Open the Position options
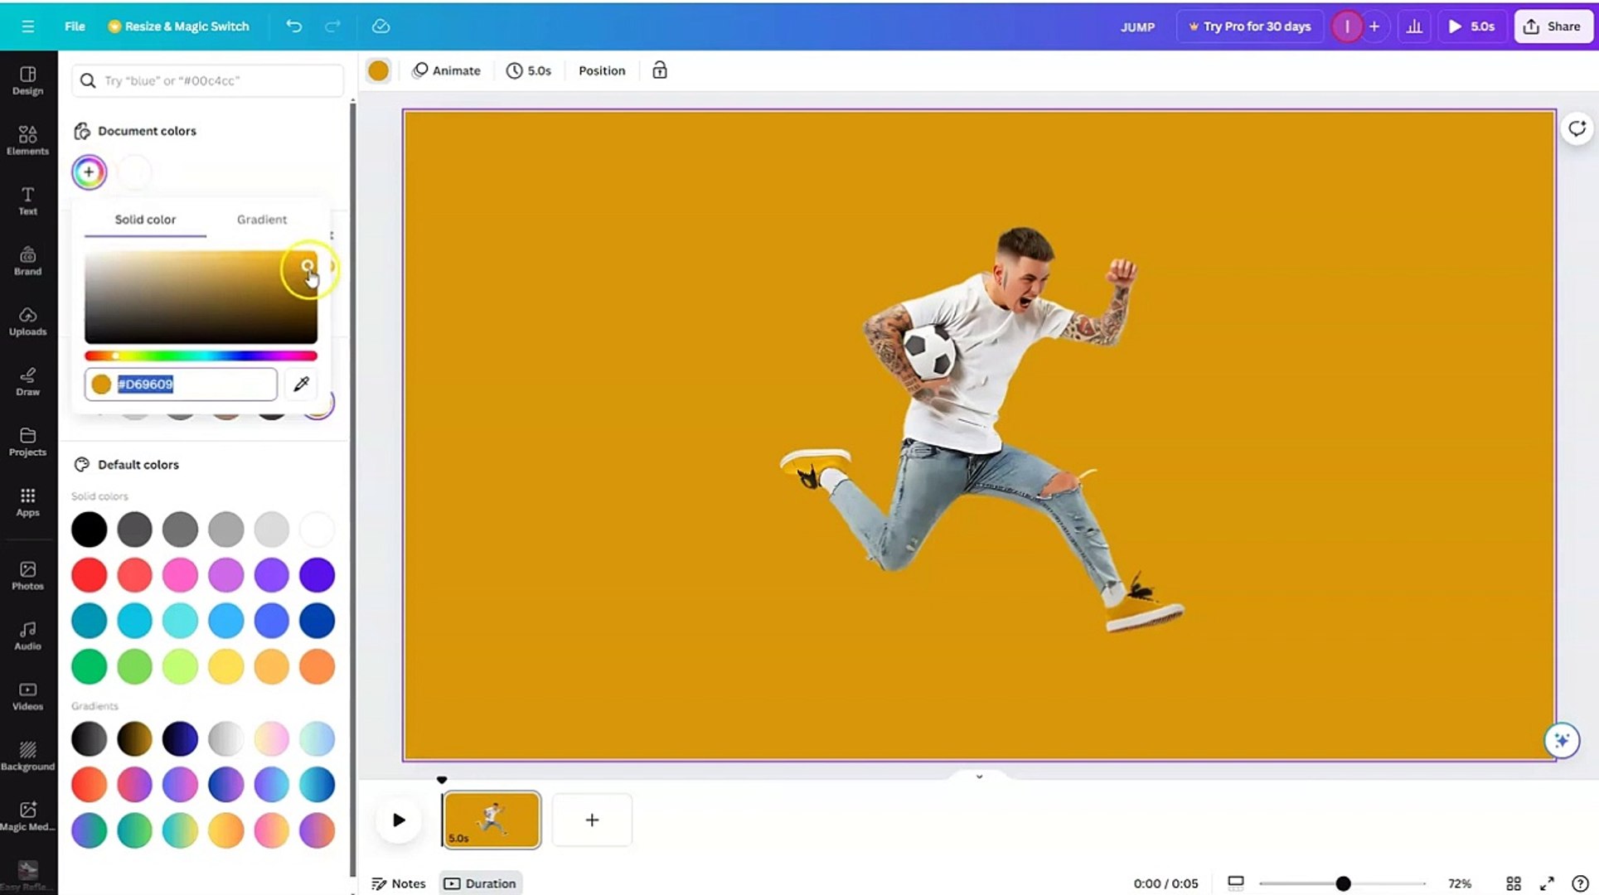 pyautogui.click(x=601, y=70)
